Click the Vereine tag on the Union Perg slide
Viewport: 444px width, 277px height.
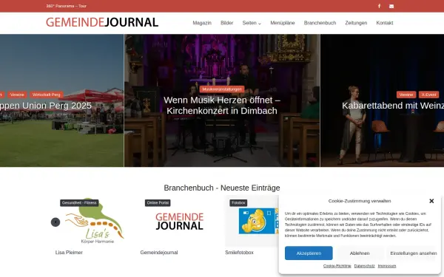pyautogui.click(x=17, y=95)
